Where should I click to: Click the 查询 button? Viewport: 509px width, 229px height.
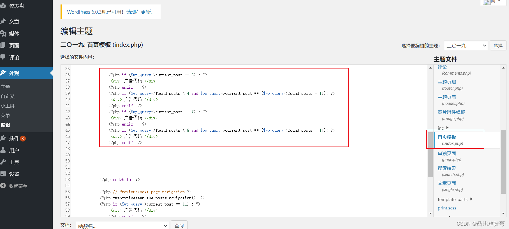click(x=179, y=225)
